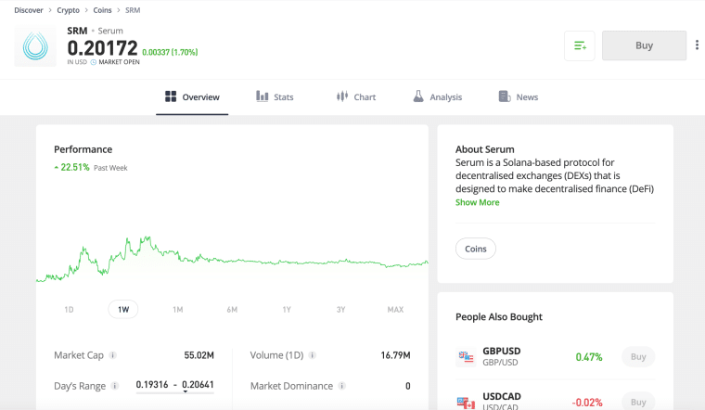This screenshot has height=410, width=705.
Task: Click the Performance heading
Action: [83, 149]
